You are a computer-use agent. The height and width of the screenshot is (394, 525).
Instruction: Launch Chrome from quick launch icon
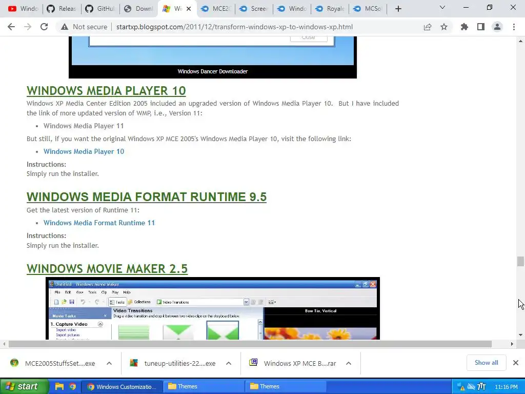pos(72,386)
